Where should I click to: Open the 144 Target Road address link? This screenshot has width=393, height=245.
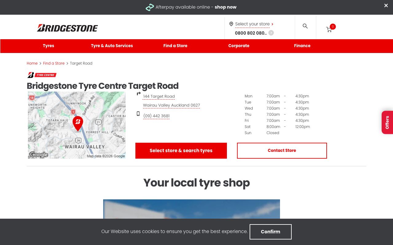pos(159,96)
